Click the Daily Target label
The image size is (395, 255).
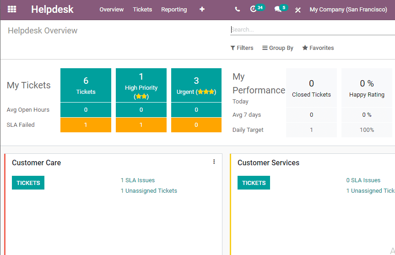248,130
